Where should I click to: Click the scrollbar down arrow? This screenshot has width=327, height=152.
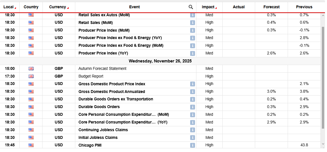(323, 144)
